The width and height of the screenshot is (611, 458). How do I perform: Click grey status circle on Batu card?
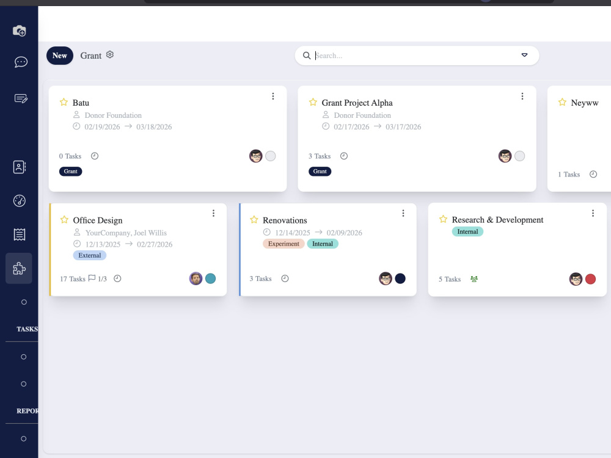point(271,156)
